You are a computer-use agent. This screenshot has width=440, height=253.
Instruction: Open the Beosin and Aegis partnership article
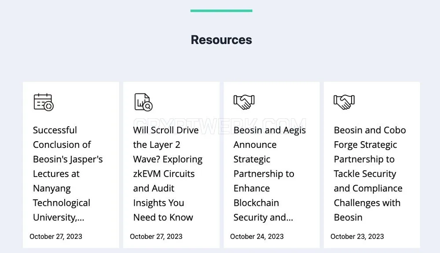(x=270, y=174)
